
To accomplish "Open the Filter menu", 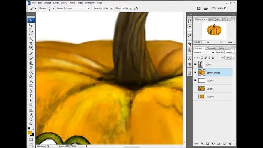I will tap(72, 3).
